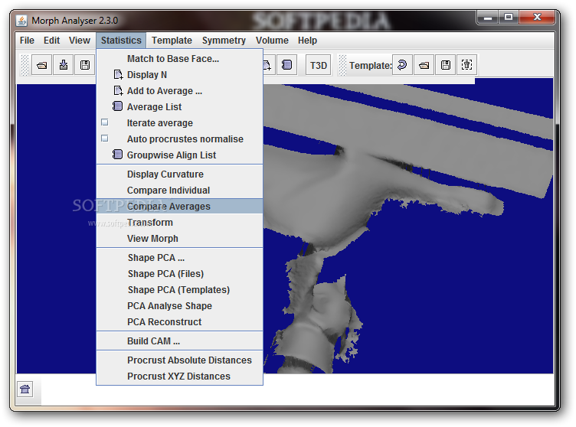The width and height of the screenshot is (576, 427).
Task: Select Procrust Absolute Distances
Action: click(x=180, y=360)
